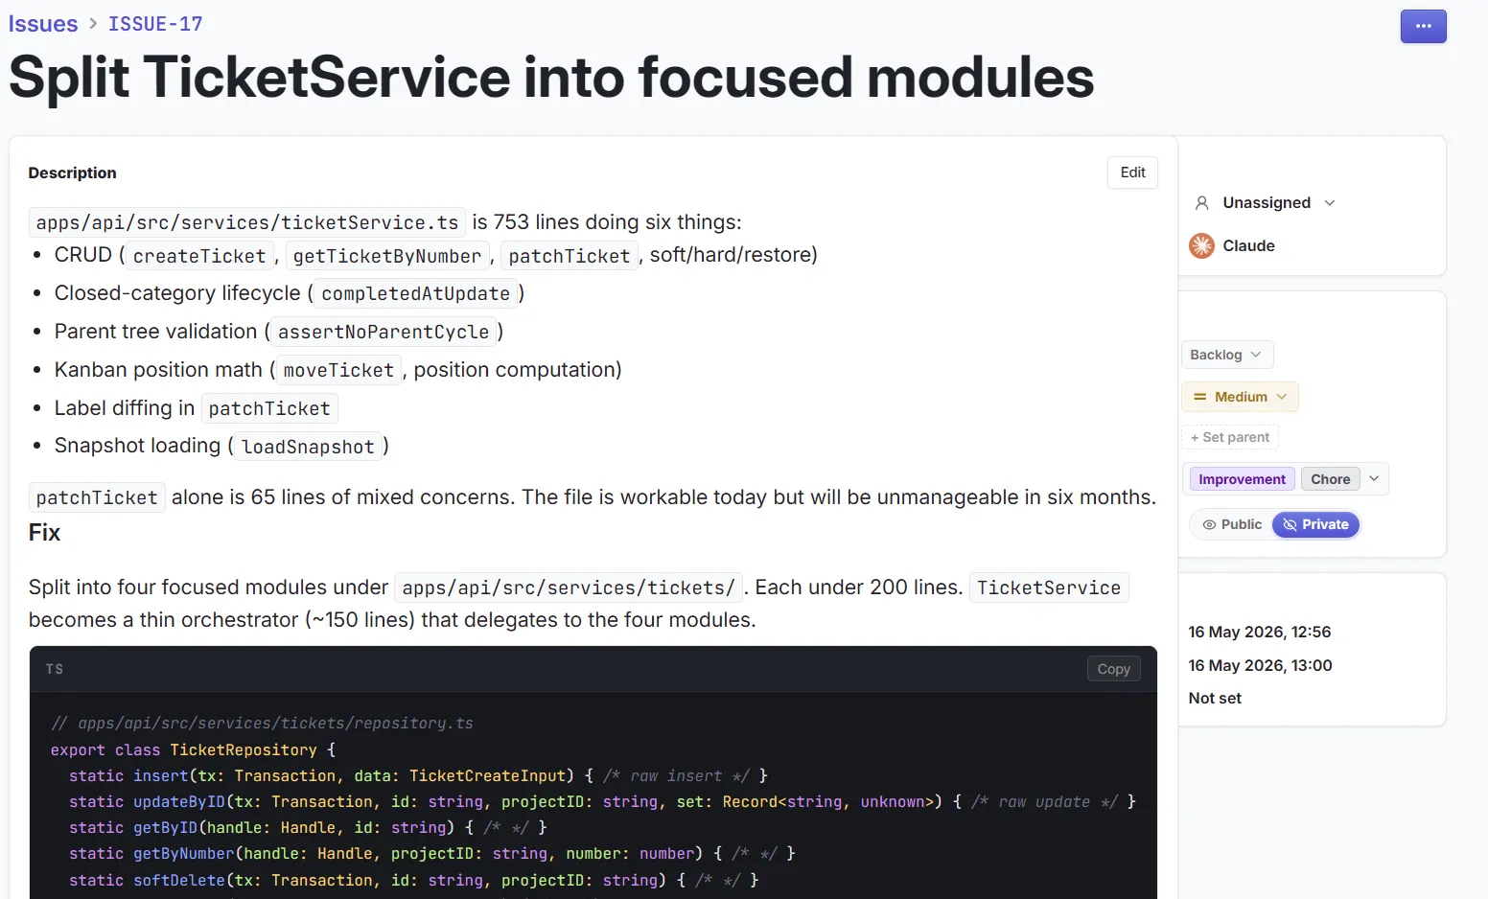Click the issue title heading

pos(551,78)
